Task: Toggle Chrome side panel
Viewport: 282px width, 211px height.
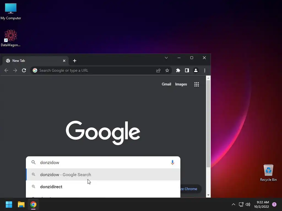Action: click(x=187, y=71)
